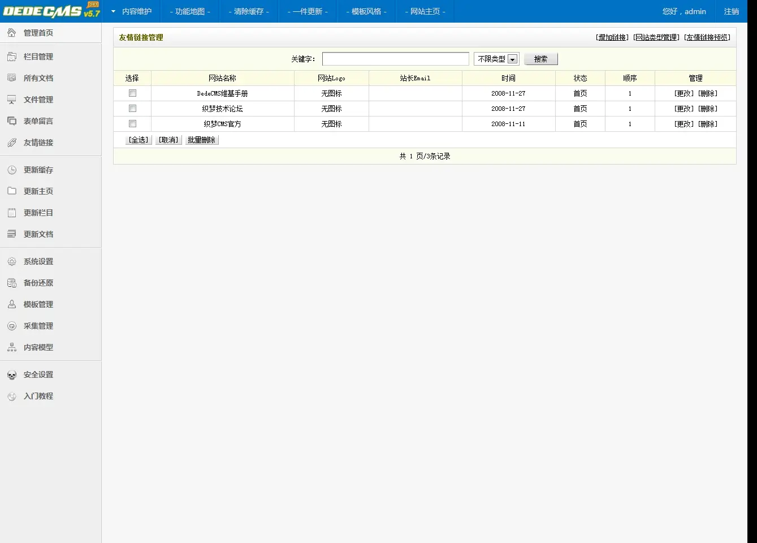Image resolution: width=757 pixels, height=543 pixels.
Task: Click the 批量删除 button
Action: point(202,140)
